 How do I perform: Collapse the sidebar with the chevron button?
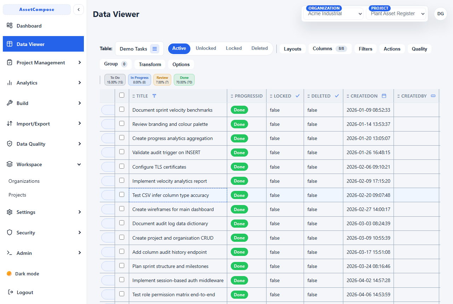tap(79, 10)
